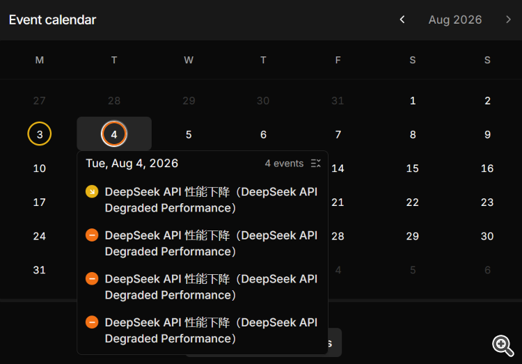
Task: Select day 17 in the calendar
Action: point(39,202)
